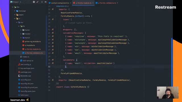Open the Project panel options kebab menu

[42, 2]
